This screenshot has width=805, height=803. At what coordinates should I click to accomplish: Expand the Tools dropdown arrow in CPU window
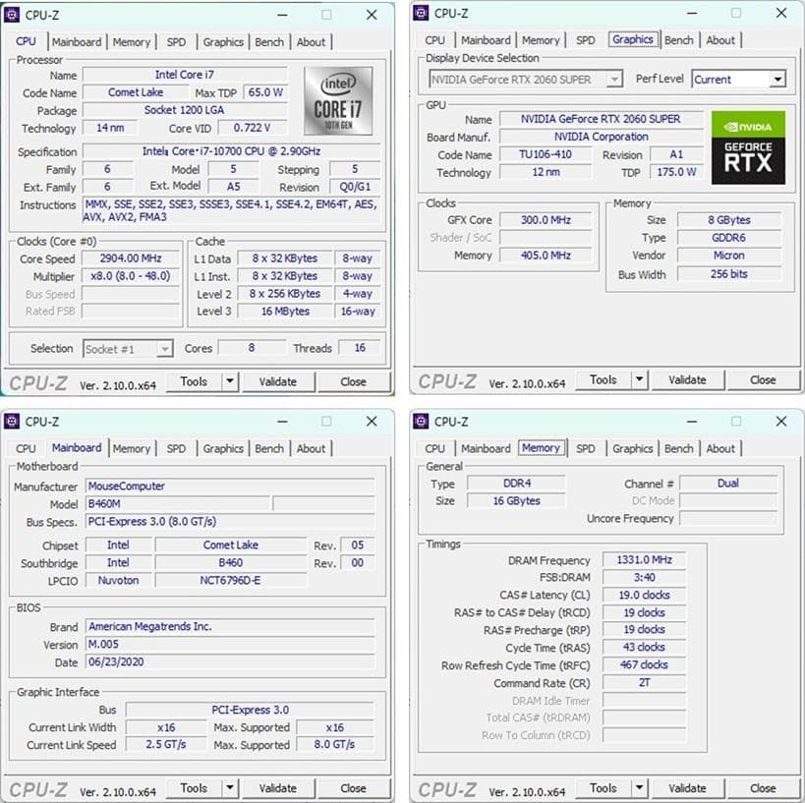pyautogui.click(x=229, y=381)
